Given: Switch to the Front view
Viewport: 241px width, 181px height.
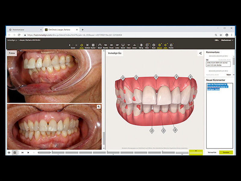Looking at the screenshot, I should coord(111,46).
